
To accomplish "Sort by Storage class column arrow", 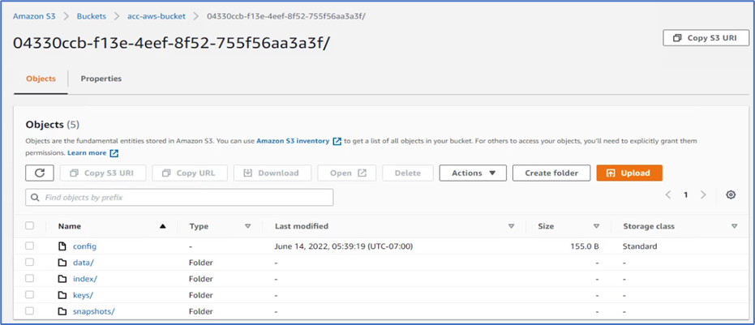I will [734, 226].
